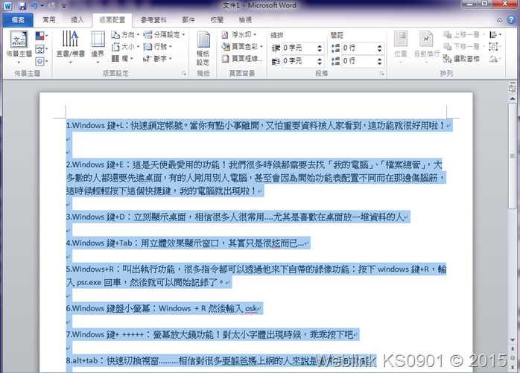Select the Page Layout (版面配置) tab
520x373 pixels.
(112, 20)
